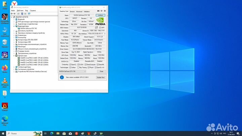
Task: Click the volume icon in system tray
Action: [221, 133]
